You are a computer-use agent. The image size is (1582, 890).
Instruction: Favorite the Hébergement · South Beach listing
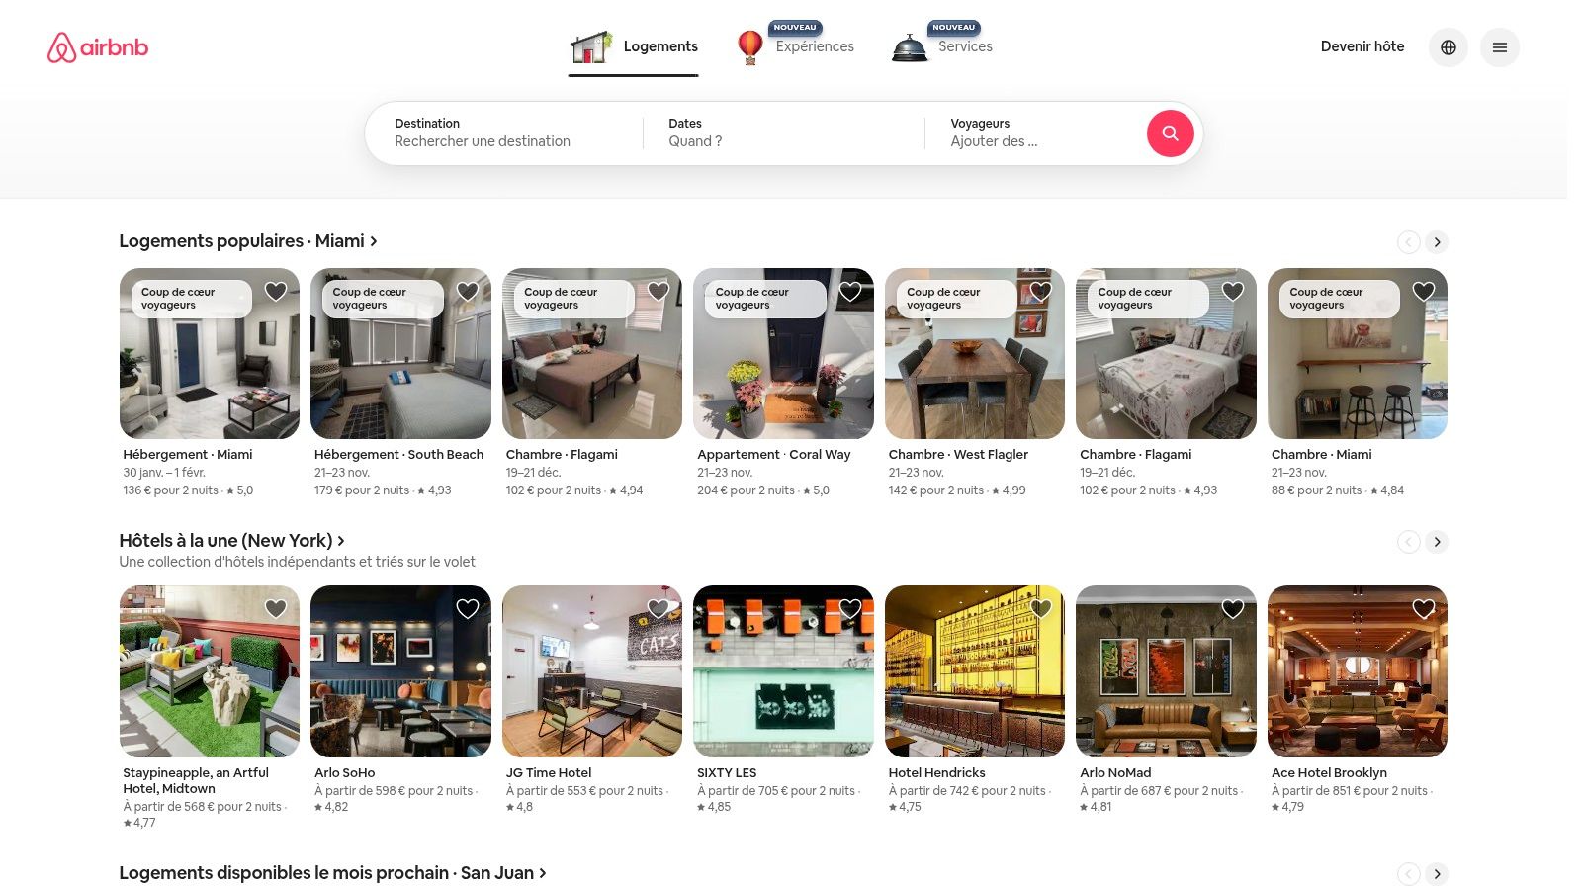point(468,292)
